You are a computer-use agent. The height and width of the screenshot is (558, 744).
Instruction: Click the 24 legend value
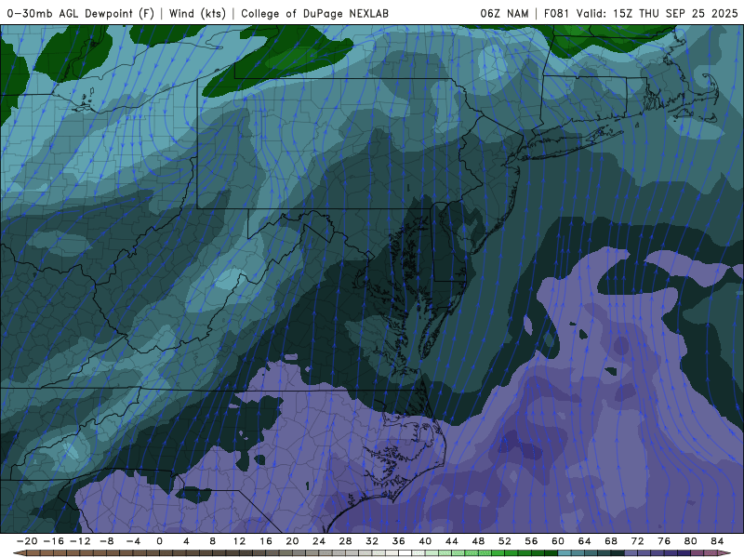[x=319, y=541]
